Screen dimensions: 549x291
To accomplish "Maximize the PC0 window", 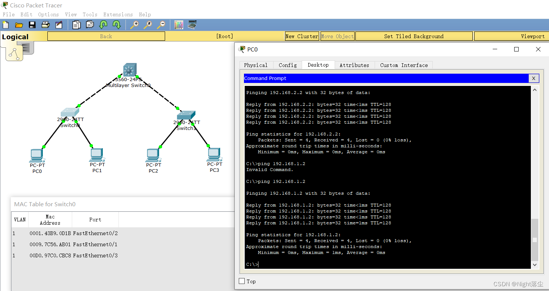I will [516, 49].
